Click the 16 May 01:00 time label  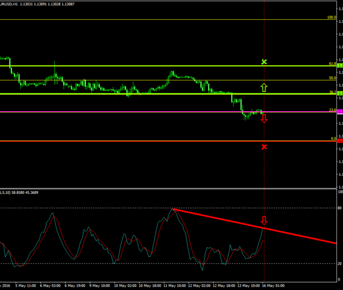[273, 286]
